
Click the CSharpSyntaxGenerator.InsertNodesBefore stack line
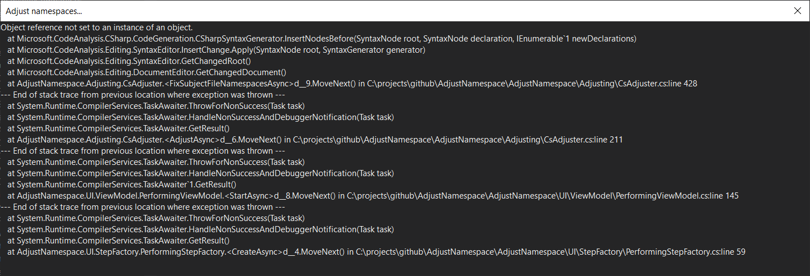click(x=322, y=39)
